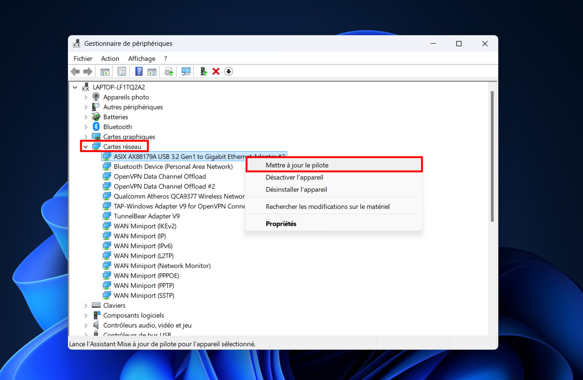The width and height of the screenshot is (583, 380).
Task: Select WAN Miniport (IPv6)
Action: pyautogui.click(x=143, y=246)
